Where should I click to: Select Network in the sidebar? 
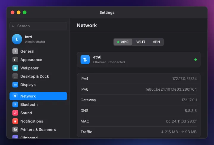click(x=38, y=96)
